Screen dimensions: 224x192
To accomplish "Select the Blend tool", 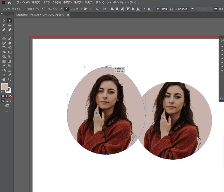I will click(x=10, y=66).
